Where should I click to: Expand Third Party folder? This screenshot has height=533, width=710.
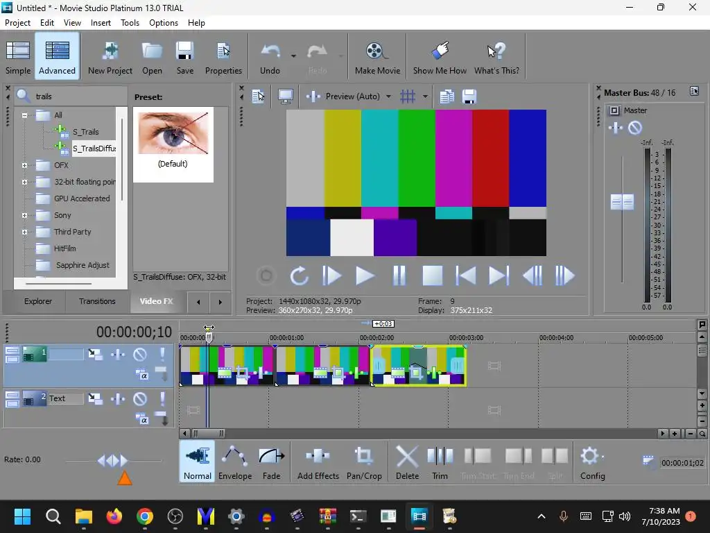coord(24,232)
